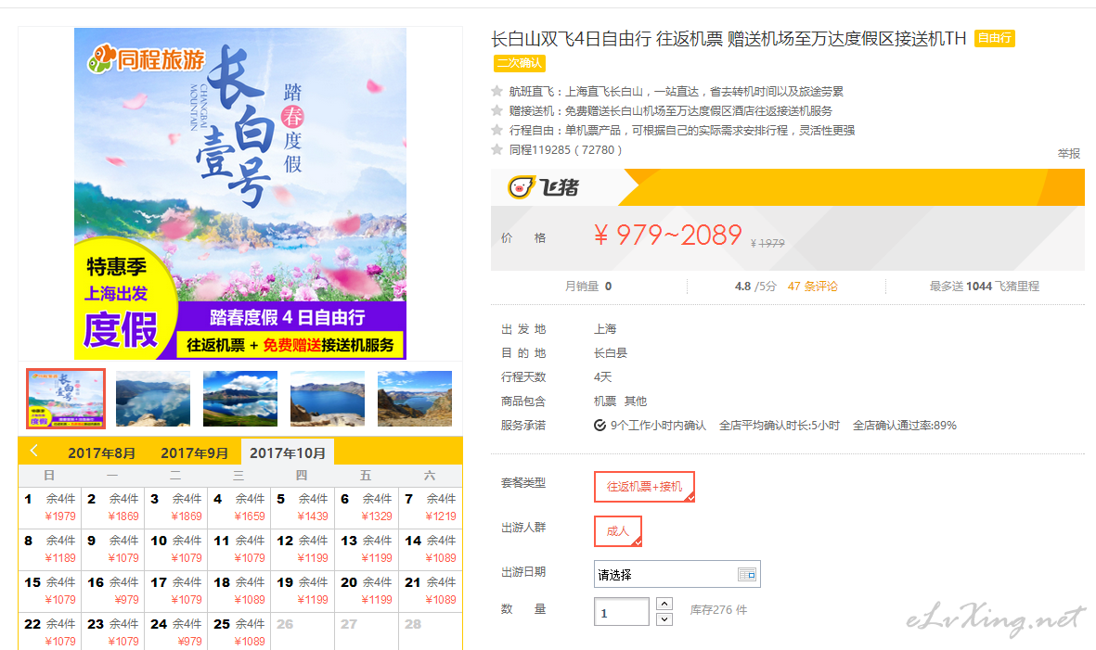Click the 同程119285 ( 72780 ) product code line
Image resolution: width=1096 pixels, height=650 pixels.
[x=565, y=150]
